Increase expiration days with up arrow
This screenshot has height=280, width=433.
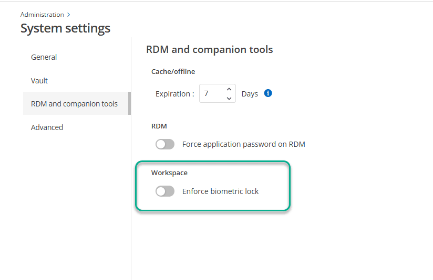(x=229, y=89)
